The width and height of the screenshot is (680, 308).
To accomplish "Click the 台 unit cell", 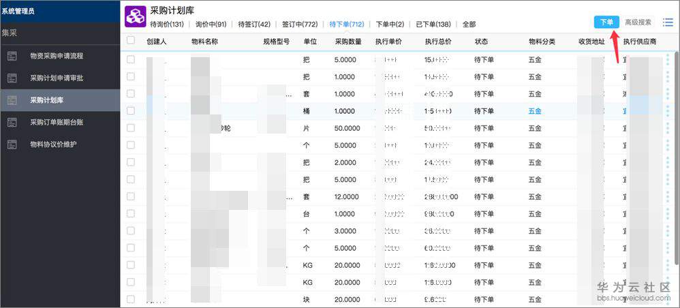I will pyautogui.click(x=307, y=214).
